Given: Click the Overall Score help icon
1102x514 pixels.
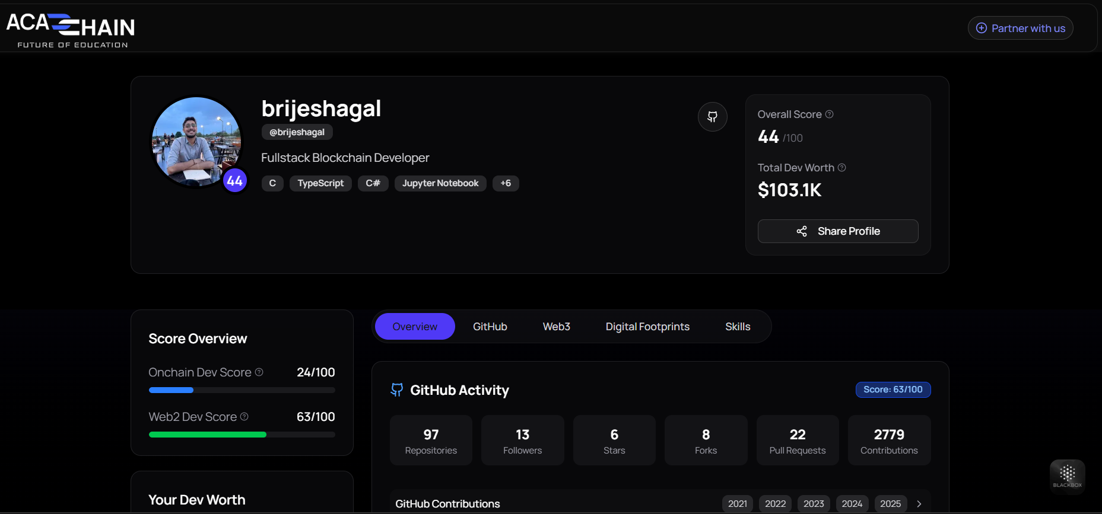Looking at the screenshot, I should [x=829, y=114].
